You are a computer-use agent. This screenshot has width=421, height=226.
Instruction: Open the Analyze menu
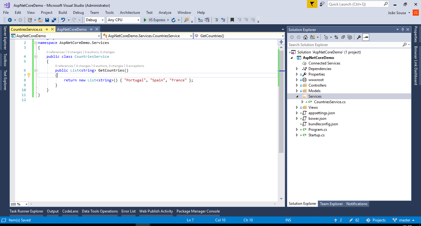(165, 13)
